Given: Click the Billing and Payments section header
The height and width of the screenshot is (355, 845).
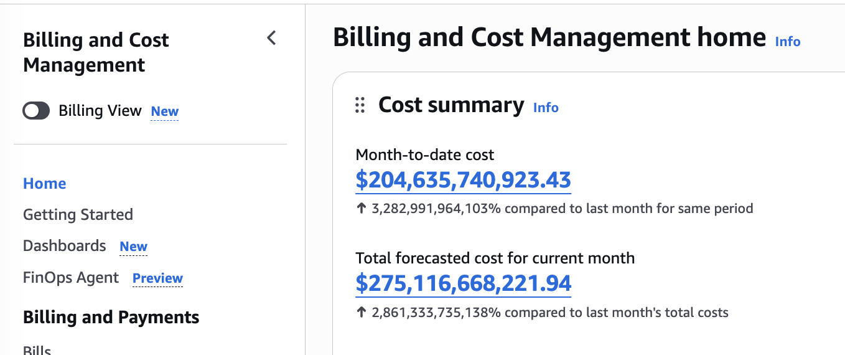Looking at the screenshot, I should (x=111, y=318).
